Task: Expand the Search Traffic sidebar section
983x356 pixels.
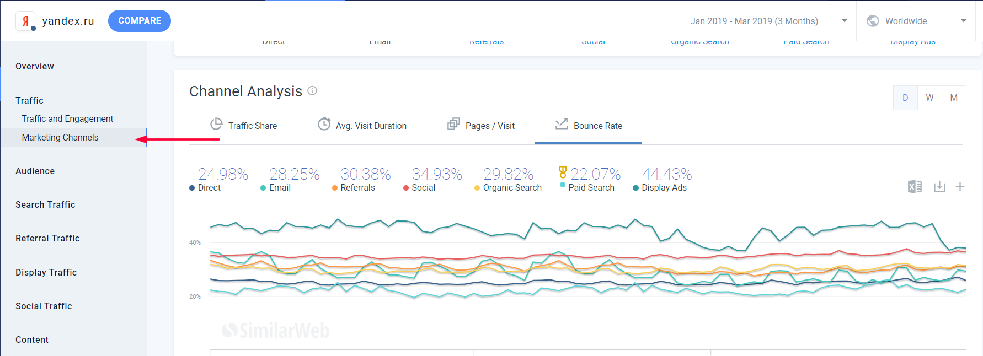Action: click(x=45, y=205)
